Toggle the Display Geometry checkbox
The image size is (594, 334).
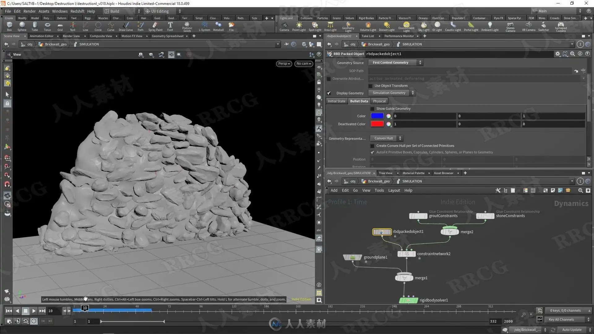coord(329,93)
